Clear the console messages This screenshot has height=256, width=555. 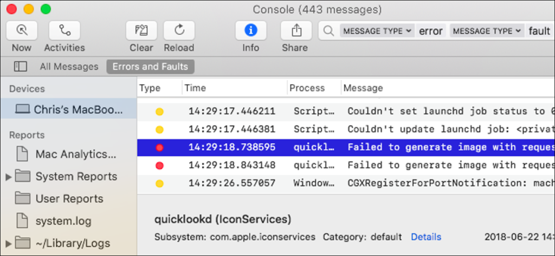tap(141, 30)
